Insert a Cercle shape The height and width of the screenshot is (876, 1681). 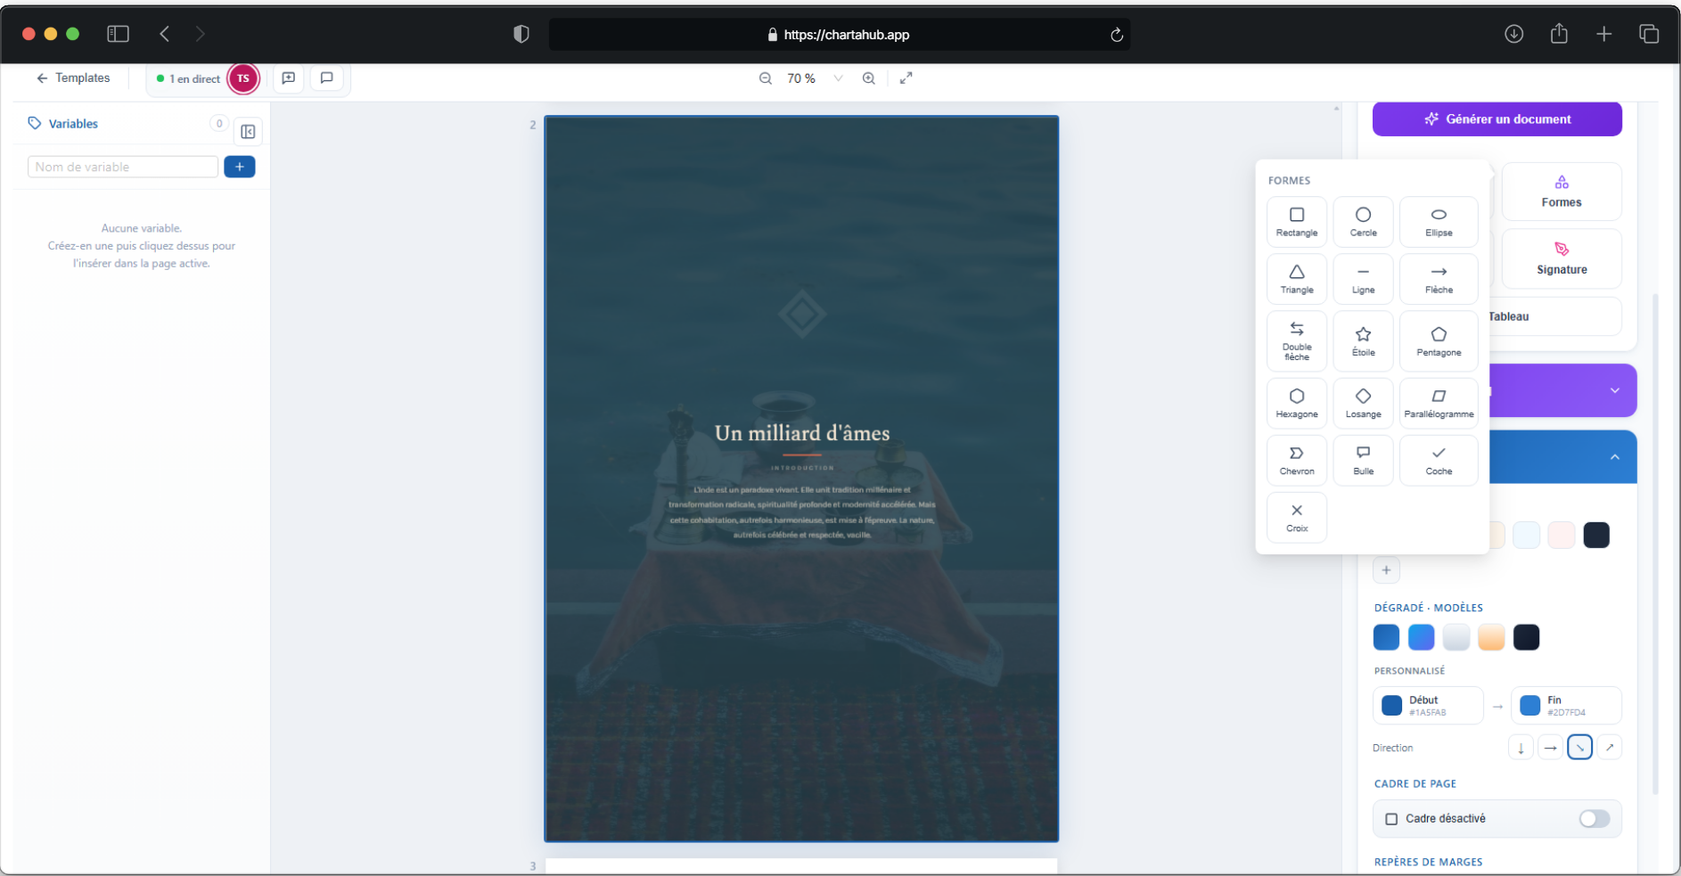pos(1364,222)
